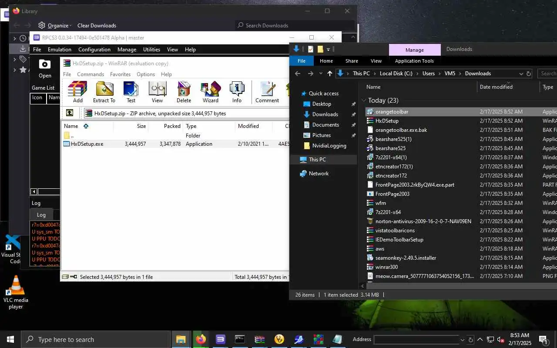Screen dimensions: 557x348
Task: Expand the Tags item in Library sidebar
Action: (14, 59)
